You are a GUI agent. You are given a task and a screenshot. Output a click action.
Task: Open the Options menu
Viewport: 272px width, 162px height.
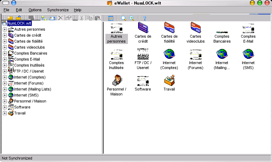[x=35, y=10]
